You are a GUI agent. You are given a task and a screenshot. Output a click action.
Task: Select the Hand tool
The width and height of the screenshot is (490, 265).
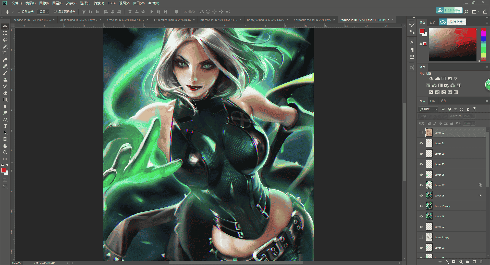(x=5, y=146)
